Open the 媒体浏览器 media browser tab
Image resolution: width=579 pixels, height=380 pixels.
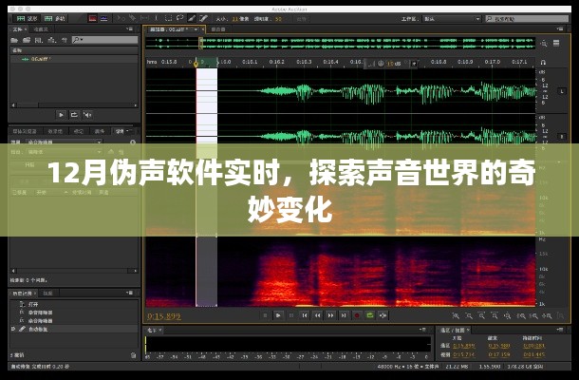[x=25, y=131]
